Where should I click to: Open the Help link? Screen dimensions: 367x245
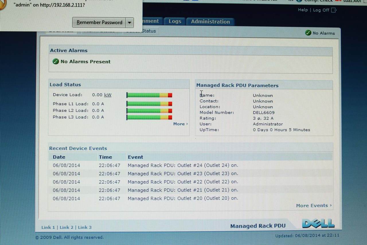point(303,10)
